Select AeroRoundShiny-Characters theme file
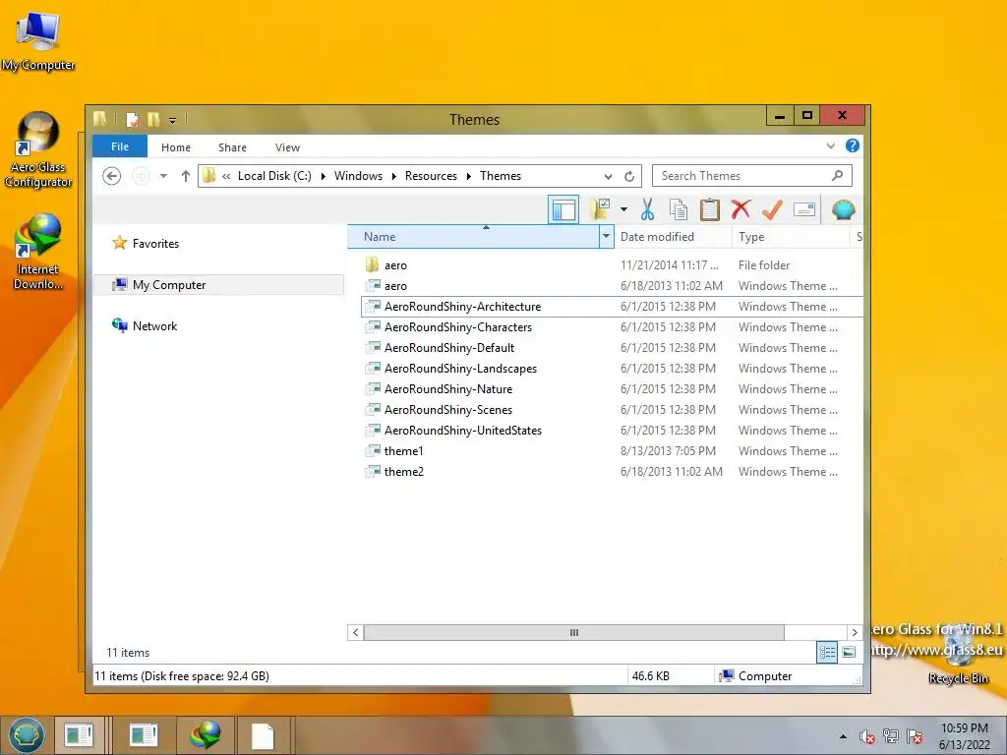 pos(458,326)
